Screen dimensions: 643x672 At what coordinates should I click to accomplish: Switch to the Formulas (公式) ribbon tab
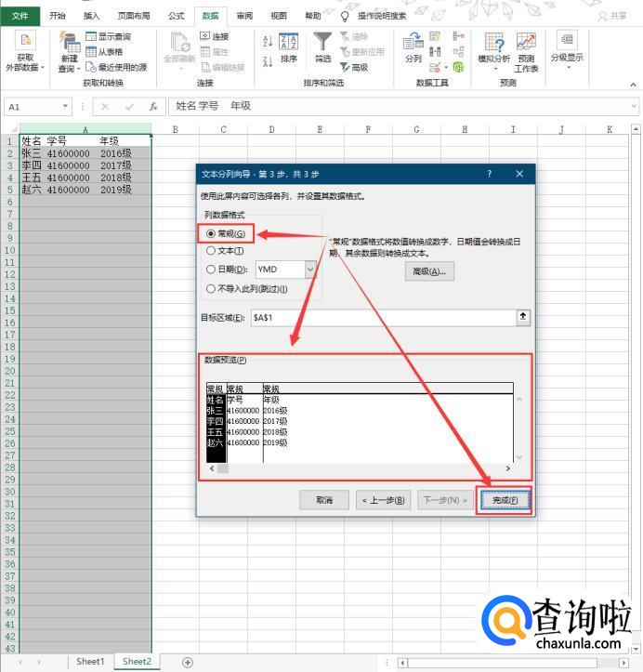[x=177, y=16]
